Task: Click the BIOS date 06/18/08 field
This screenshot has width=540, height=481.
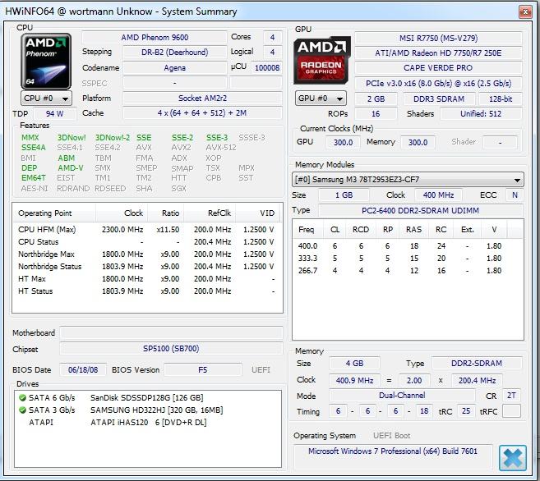Action: click(x=83, y=370)
